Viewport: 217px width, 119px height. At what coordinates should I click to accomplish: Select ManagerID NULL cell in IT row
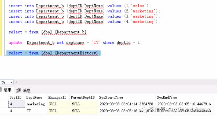(58, 111)
